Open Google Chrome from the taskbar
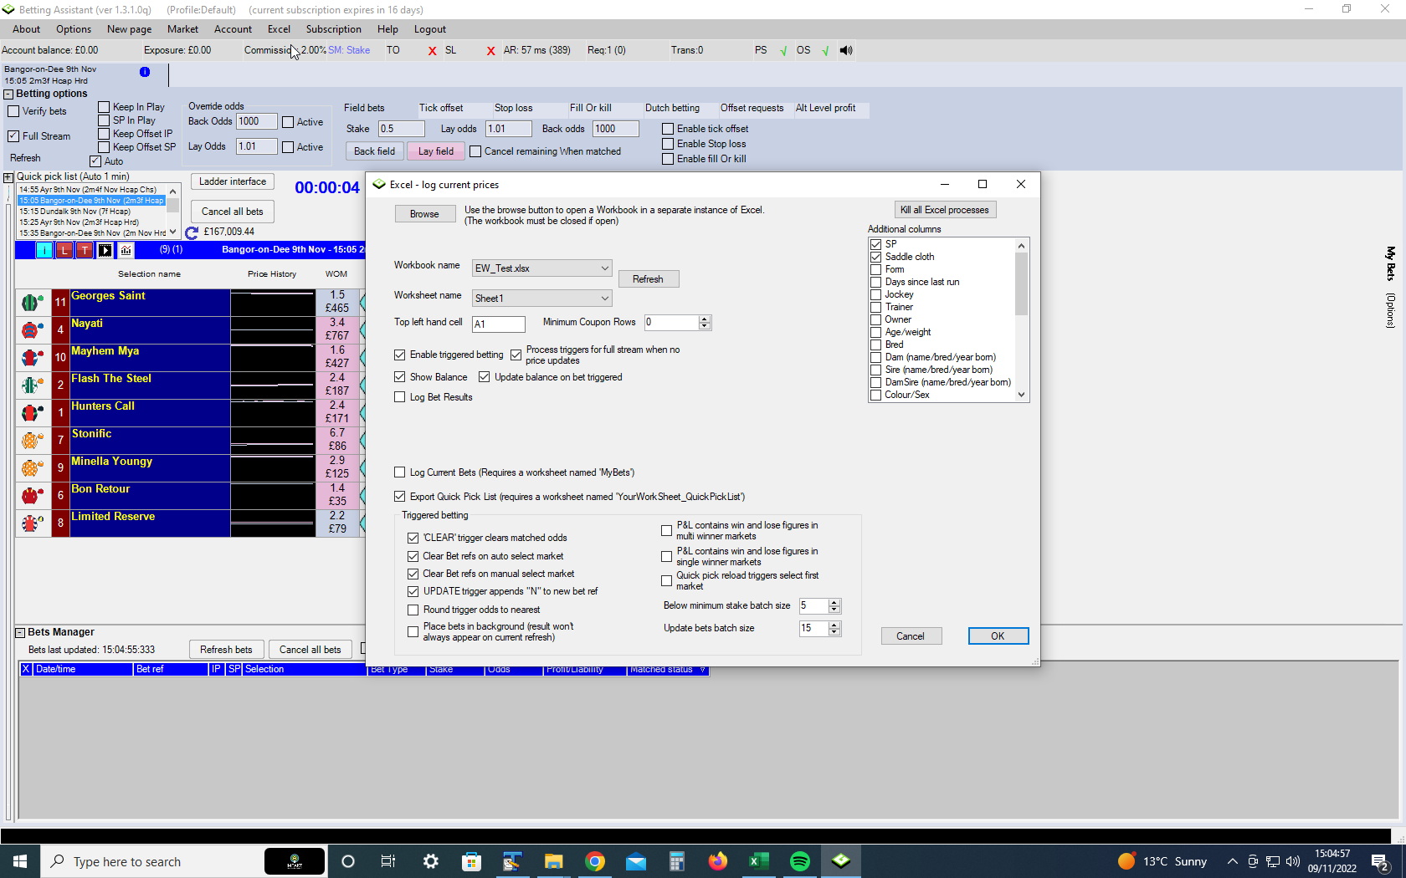 [595, 861]
